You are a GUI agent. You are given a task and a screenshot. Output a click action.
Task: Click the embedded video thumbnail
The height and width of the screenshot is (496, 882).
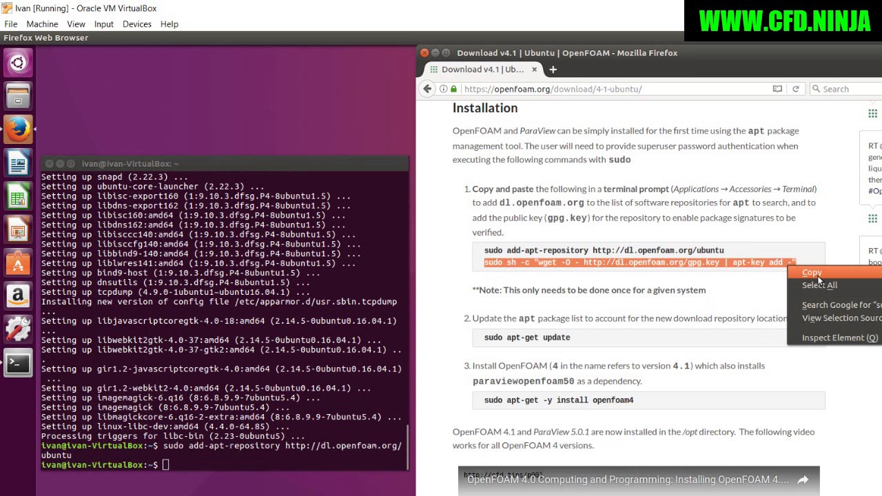[x=639, y=482]
